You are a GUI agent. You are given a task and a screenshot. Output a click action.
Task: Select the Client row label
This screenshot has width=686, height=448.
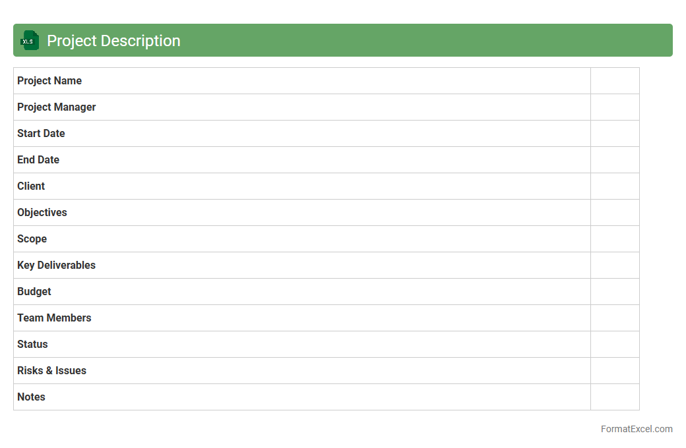click(31, 186)
